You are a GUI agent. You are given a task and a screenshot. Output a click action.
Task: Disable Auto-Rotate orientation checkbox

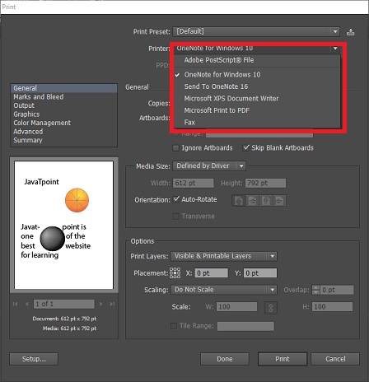(x=176, y=199)
